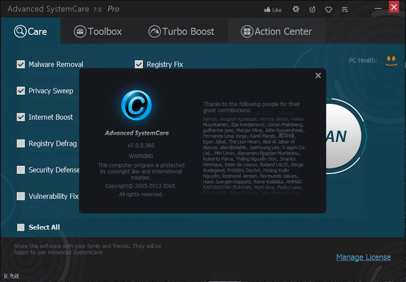Open the more options menu icon
Viewport: 406px width, 282px height.
pos(344,10)
